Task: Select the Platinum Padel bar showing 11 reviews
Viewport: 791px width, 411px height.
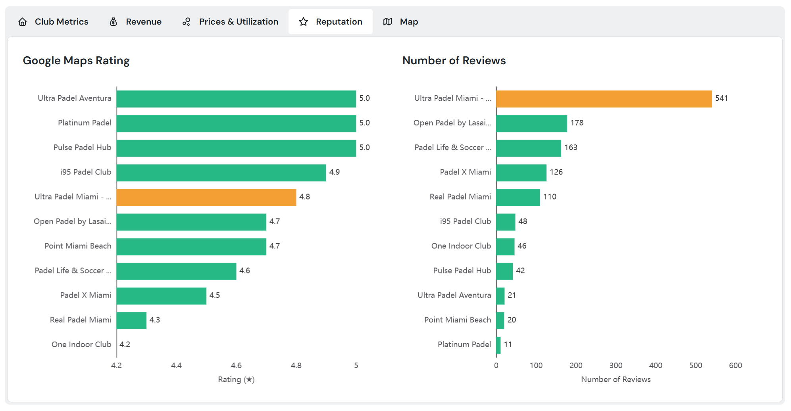Action: tap(499, 344)
